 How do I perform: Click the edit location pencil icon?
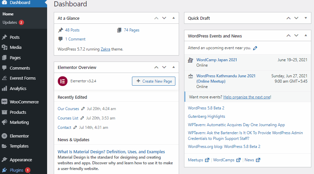point(255,48)
